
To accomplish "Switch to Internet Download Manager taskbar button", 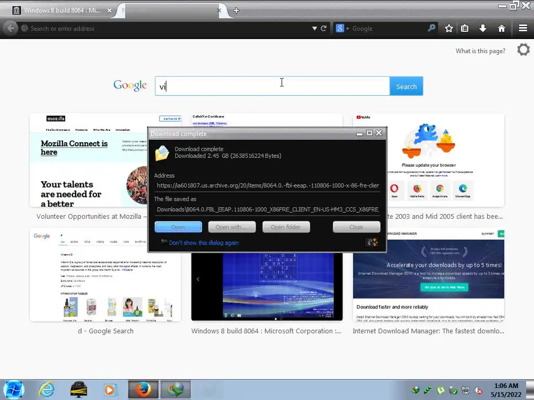I will coord(176,390).
